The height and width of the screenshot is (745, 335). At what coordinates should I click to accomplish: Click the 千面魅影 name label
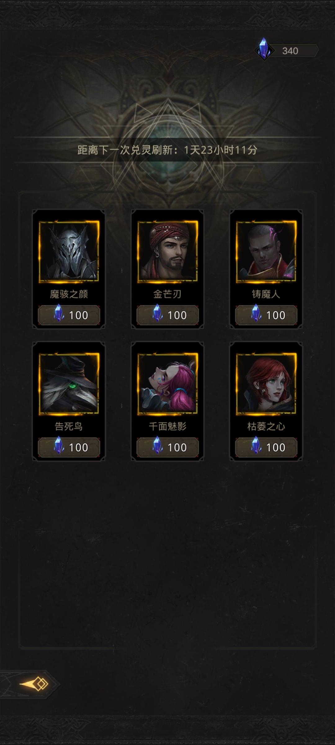coord(167,426)
